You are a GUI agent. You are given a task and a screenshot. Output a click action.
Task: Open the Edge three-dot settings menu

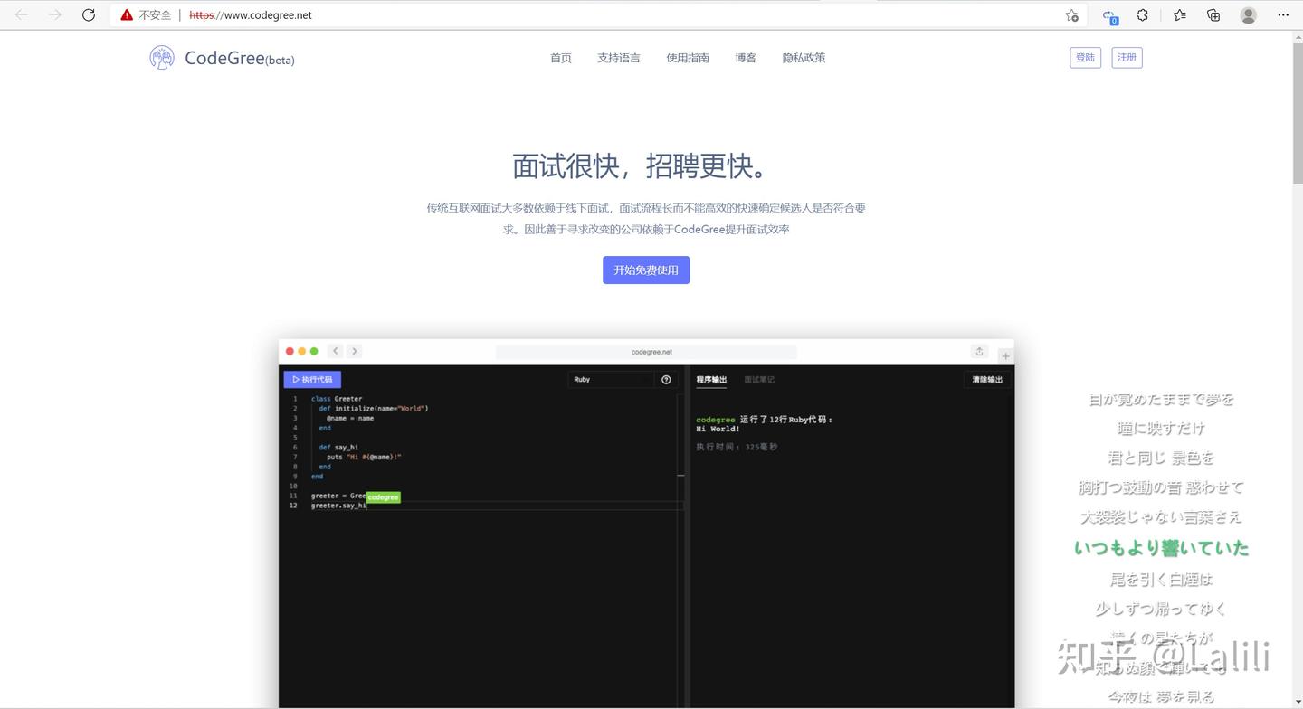[1284, 14]
